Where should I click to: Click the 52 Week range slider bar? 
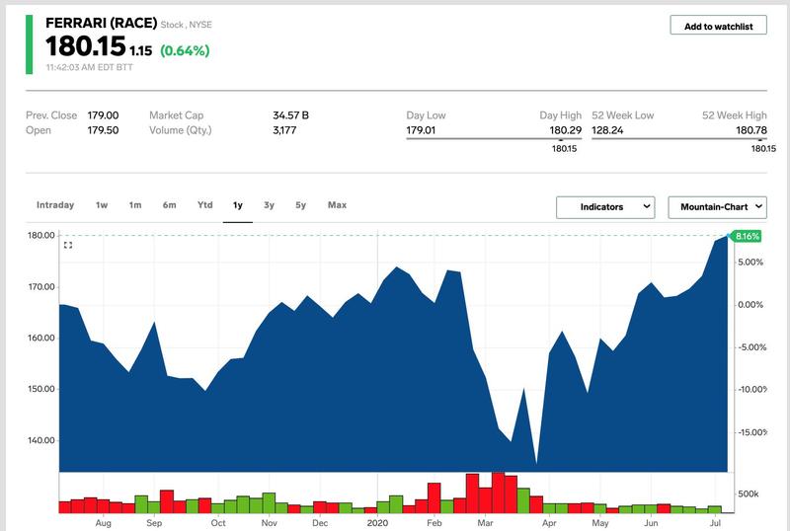679,138
